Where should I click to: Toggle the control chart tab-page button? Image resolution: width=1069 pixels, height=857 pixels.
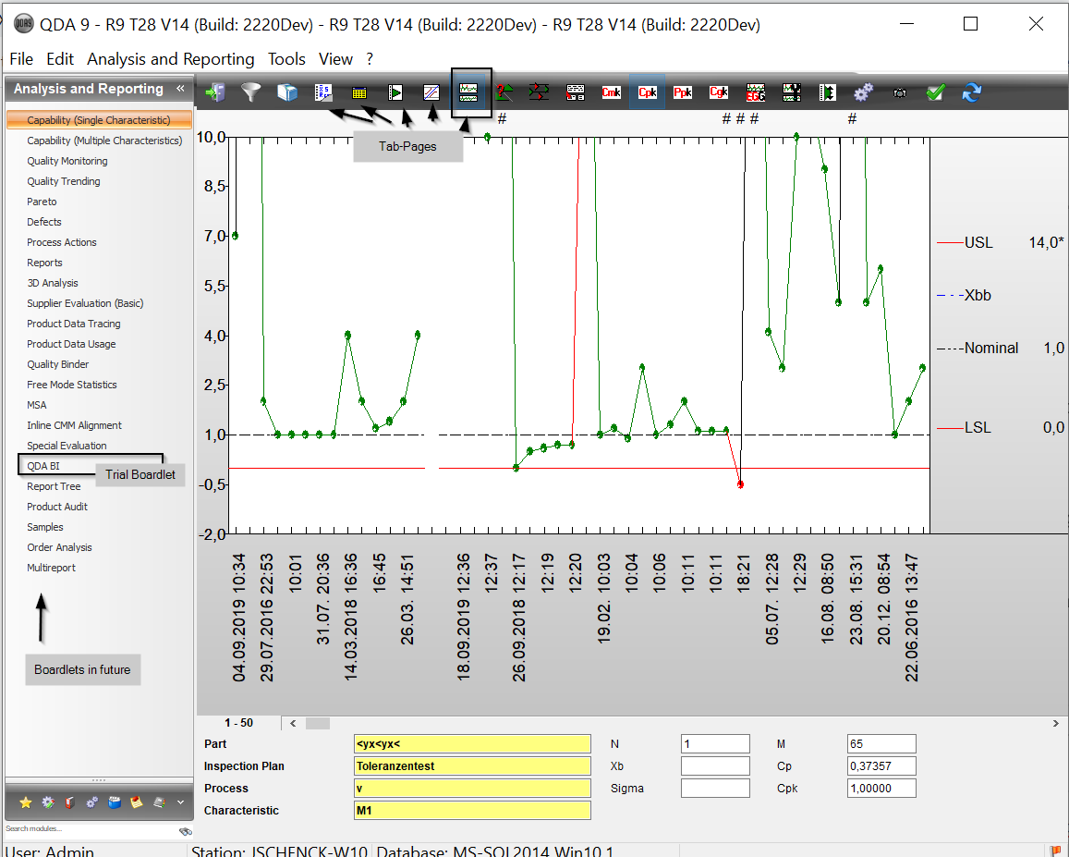point(470,92)
